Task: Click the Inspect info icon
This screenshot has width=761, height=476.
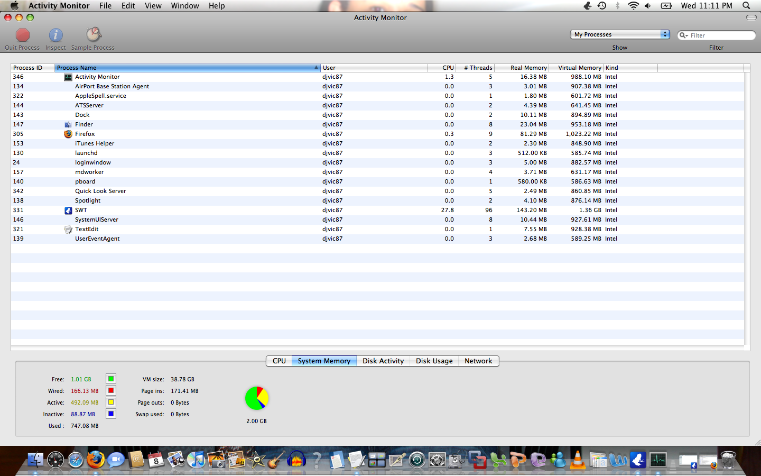Action: [x=56, y=35]
